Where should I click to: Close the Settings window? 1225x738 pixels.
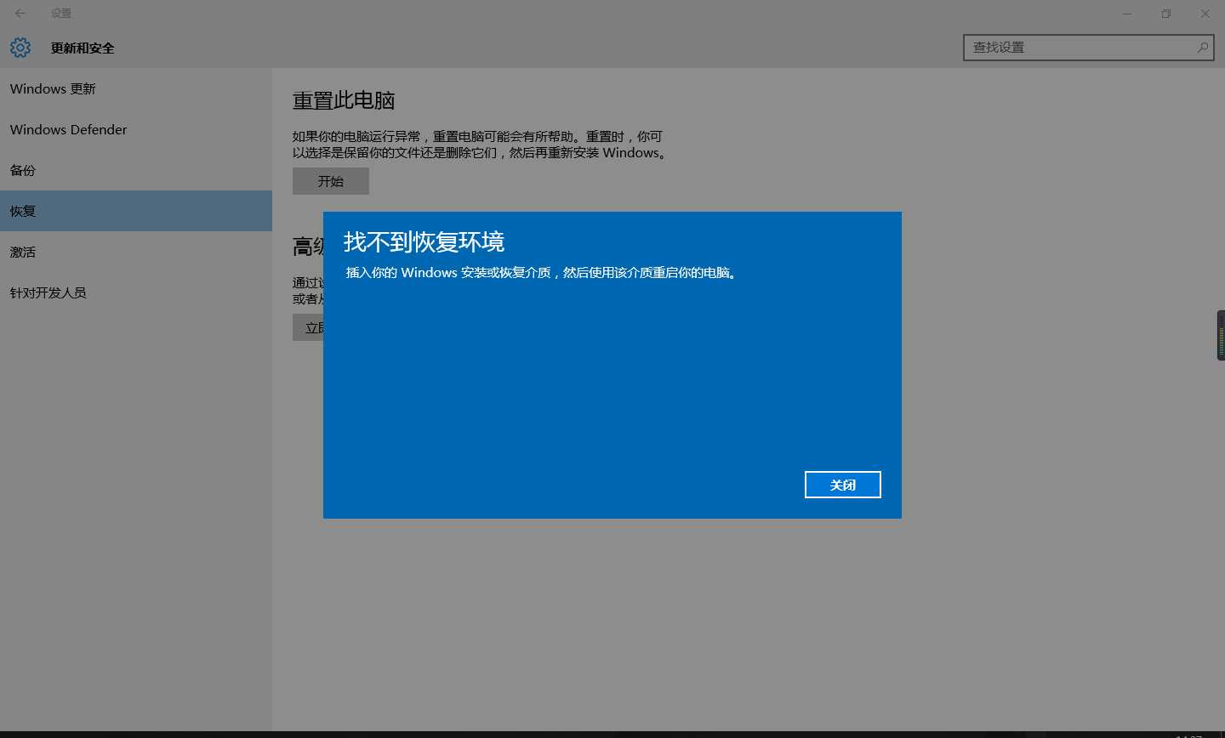tap(1205, 14)
